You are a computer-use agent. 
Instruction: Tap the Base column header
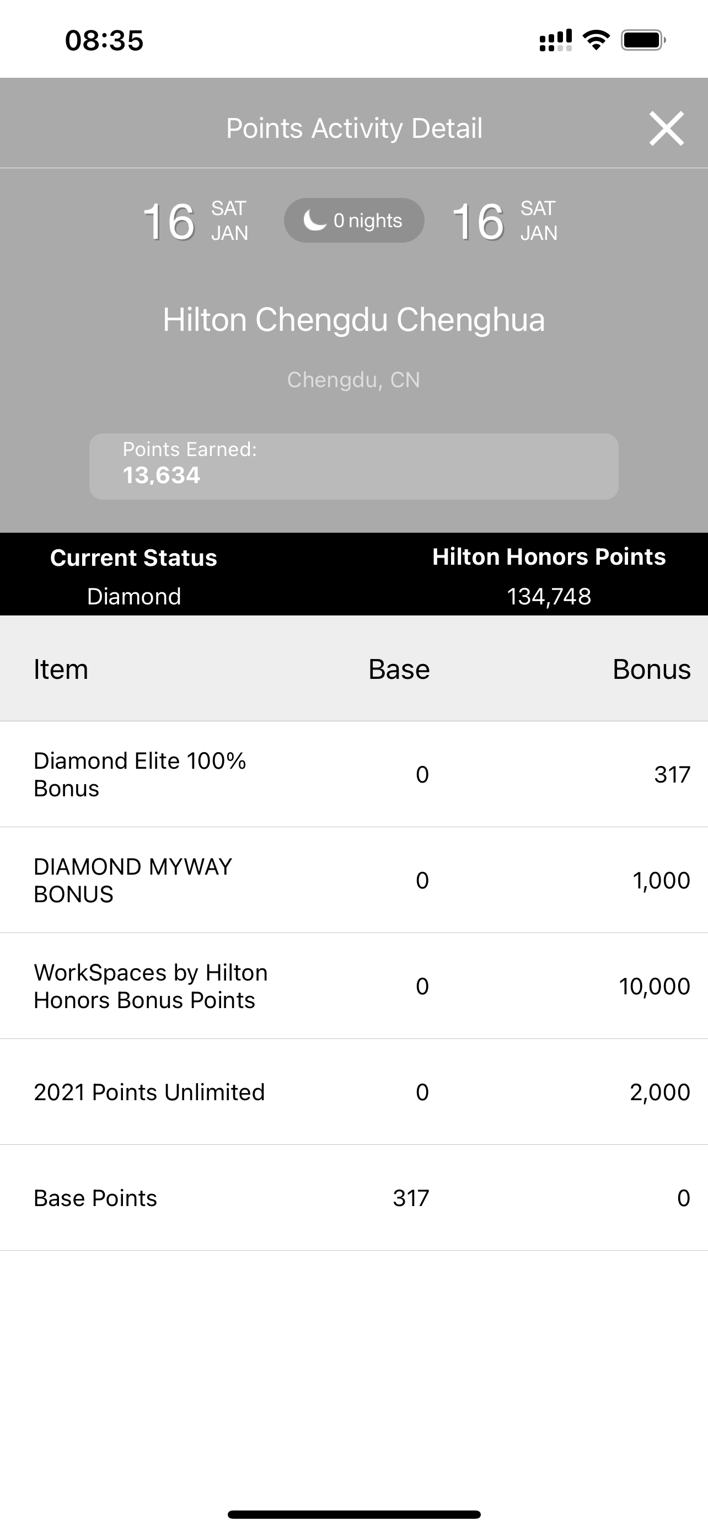[x=399, y=669]
